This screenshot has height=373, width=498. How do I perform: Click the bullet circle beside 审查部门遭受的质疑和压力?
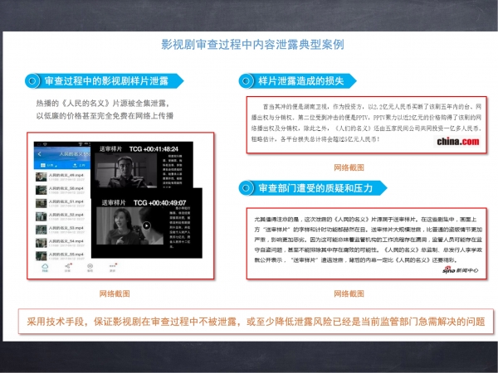pos(246,188)
